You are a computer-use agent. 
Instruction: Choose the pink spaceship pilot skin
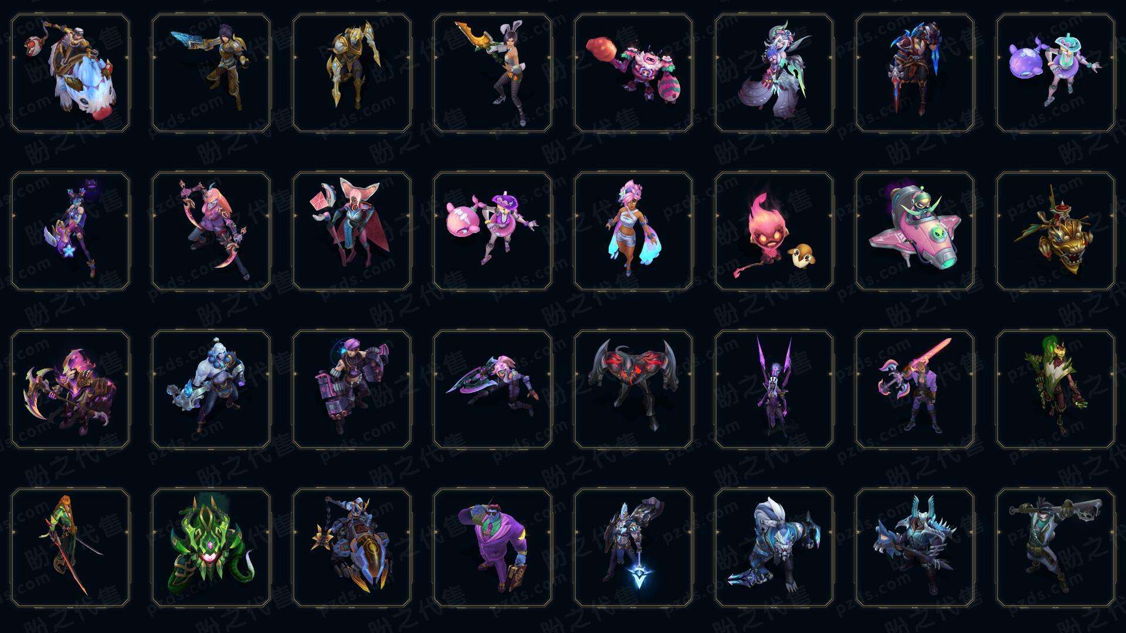915,232
